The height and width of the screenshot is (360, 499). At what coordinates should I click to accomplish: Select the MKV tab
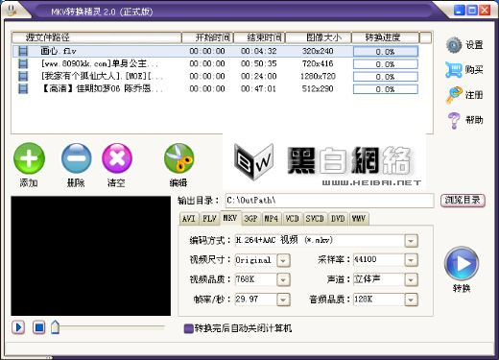[230, 218]
